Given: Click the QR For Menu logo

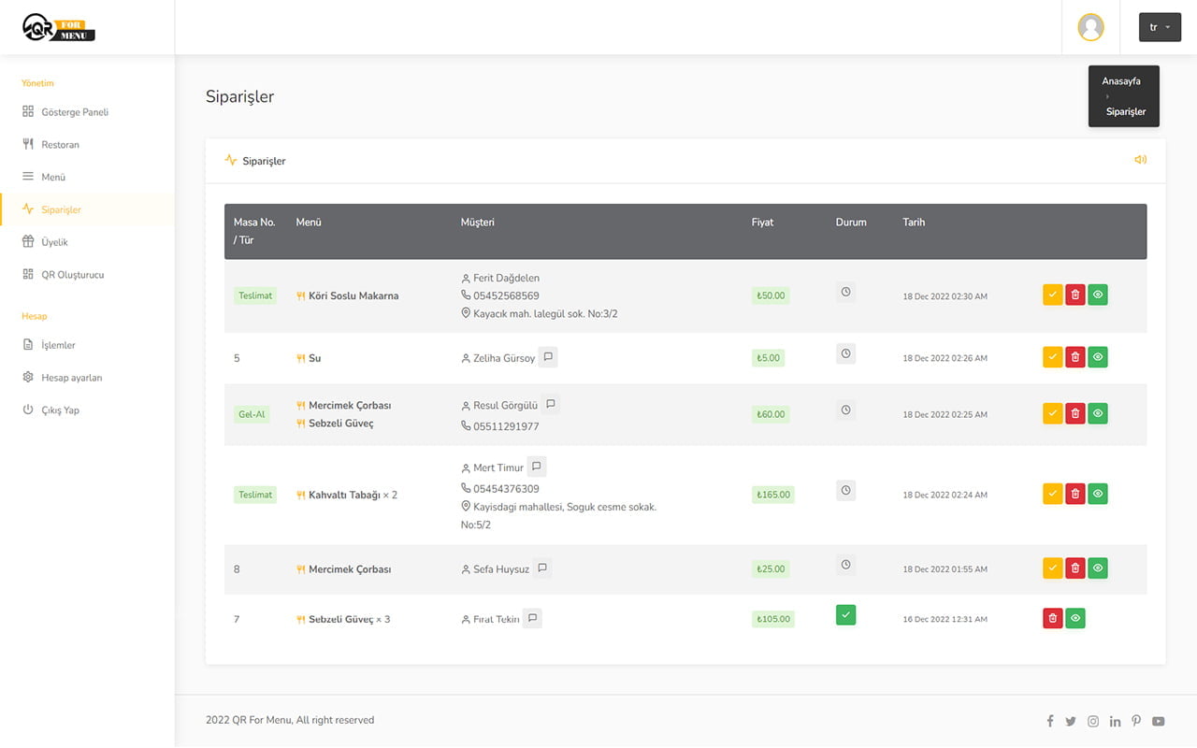Looking at the screenshot, I should [x=59, y=27].
